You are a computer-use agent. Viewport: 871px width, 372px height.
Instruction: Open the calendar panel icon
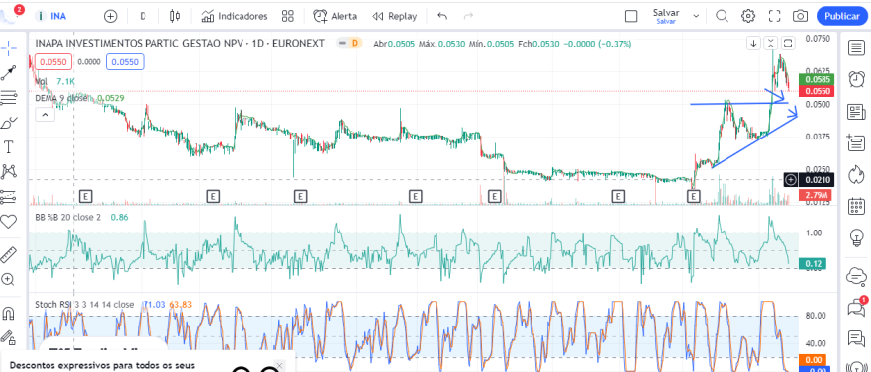856,207
